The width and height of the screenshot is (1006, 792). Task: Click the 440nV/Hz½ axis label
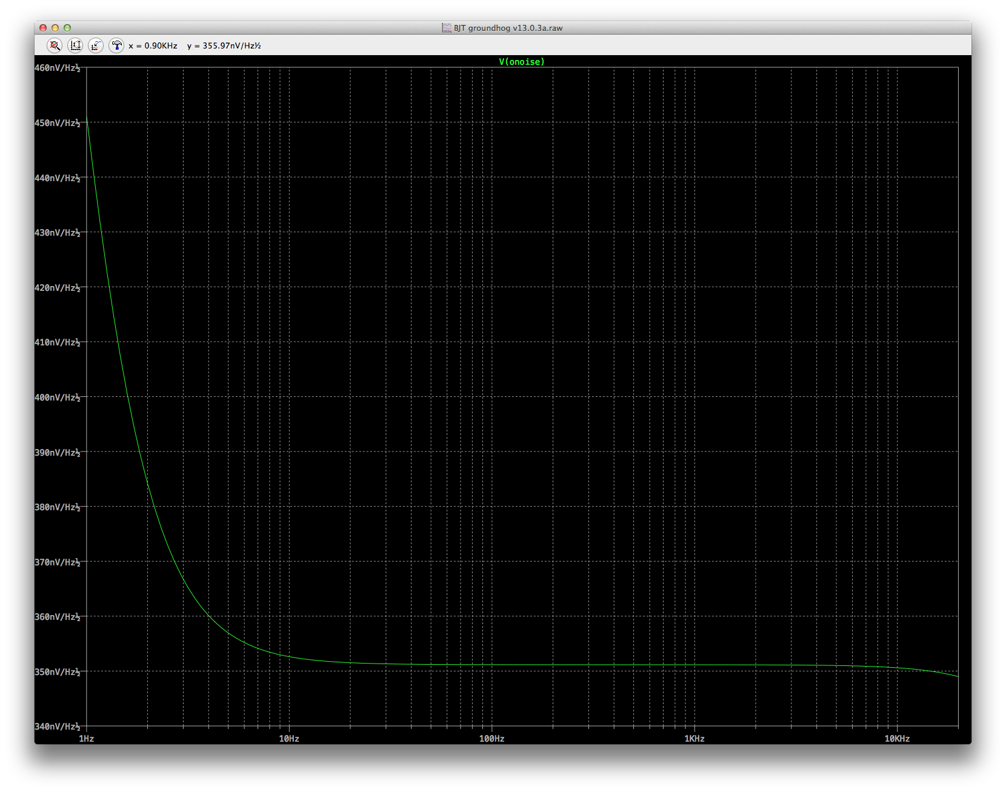pyautogui.click(x=58, y=178)
